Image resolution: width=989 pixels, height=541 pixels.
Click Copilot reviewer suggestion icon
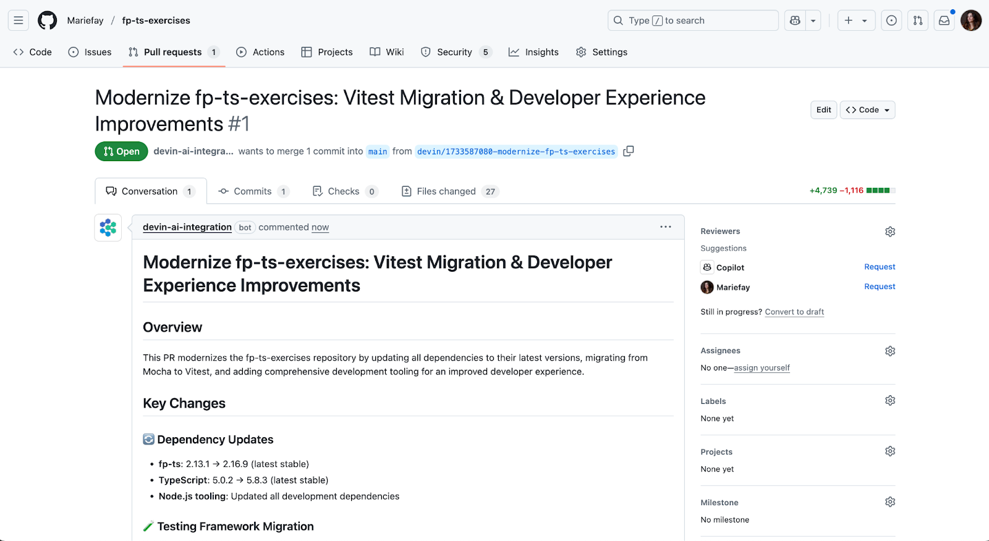tap(707, 267)
